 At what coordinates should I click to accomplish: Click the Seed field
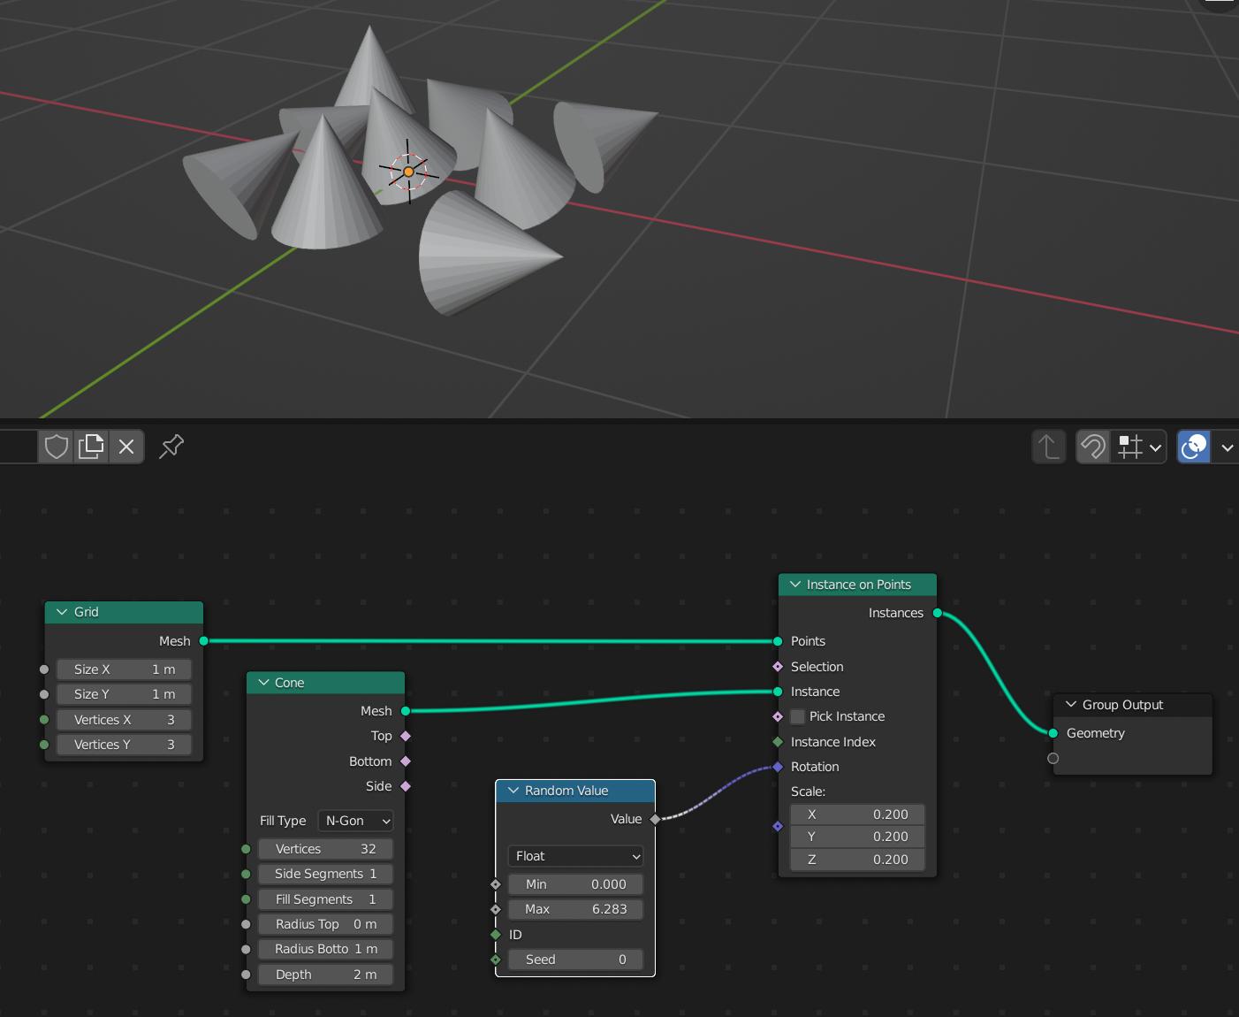(x=575, y=960)
